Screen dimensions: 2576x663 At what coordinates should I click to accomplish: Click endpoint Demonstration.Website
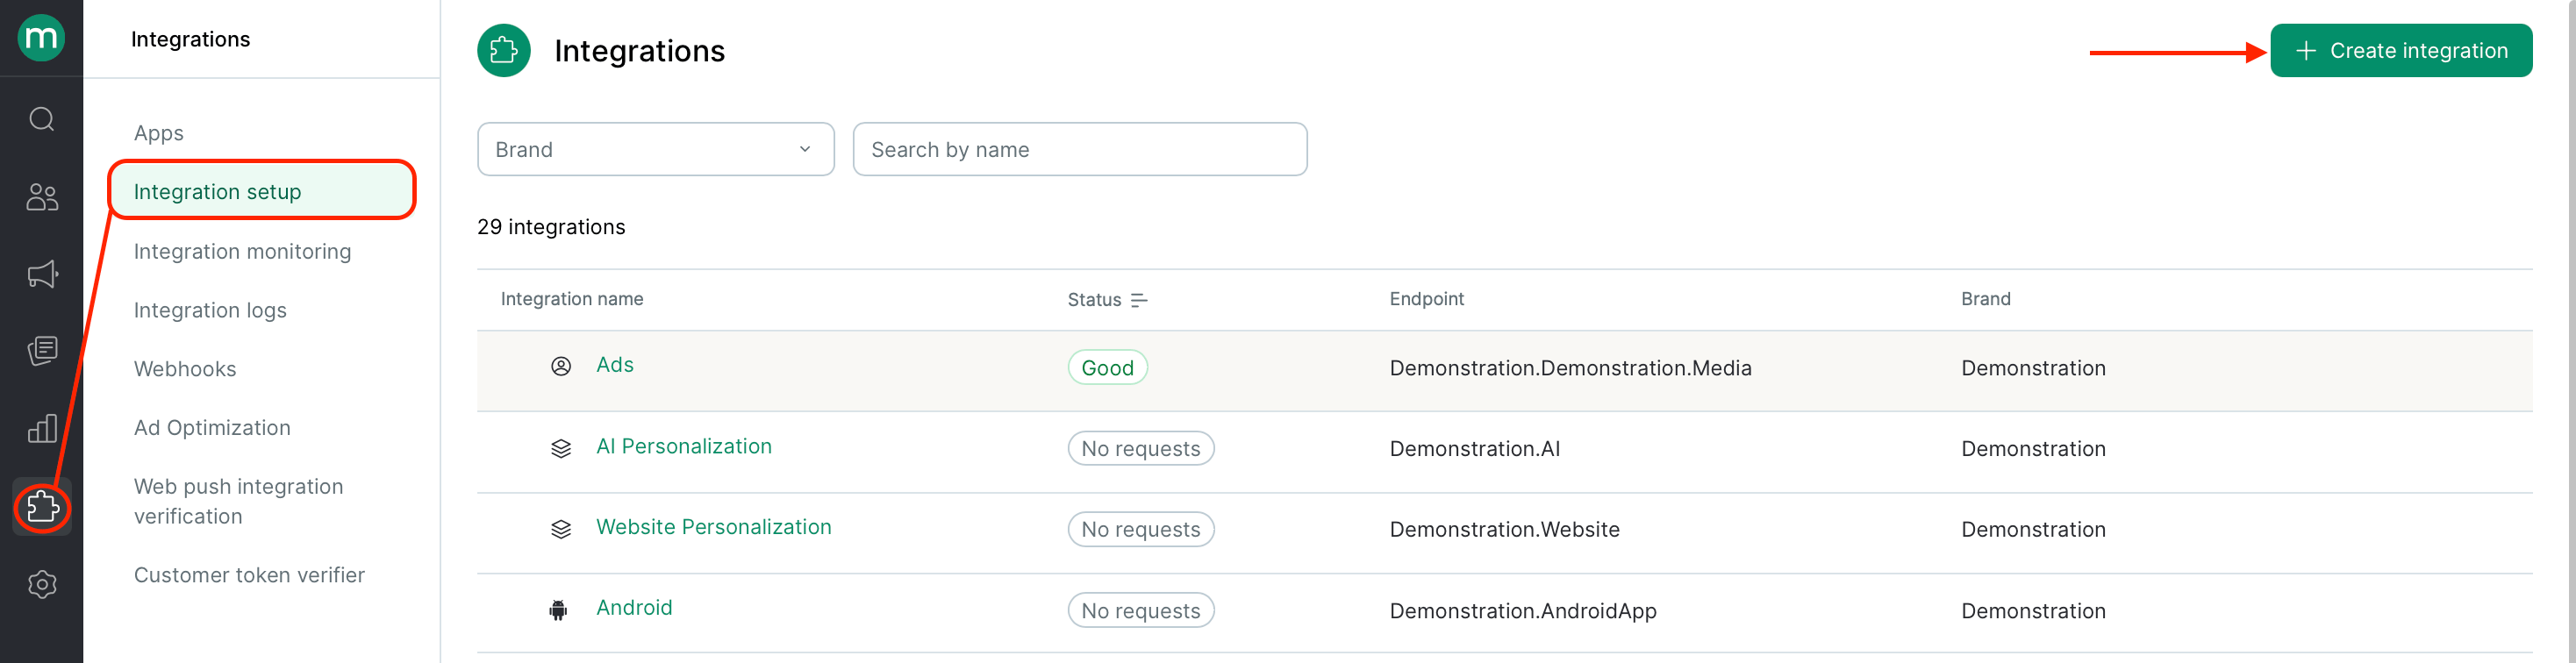point(1504,530)
